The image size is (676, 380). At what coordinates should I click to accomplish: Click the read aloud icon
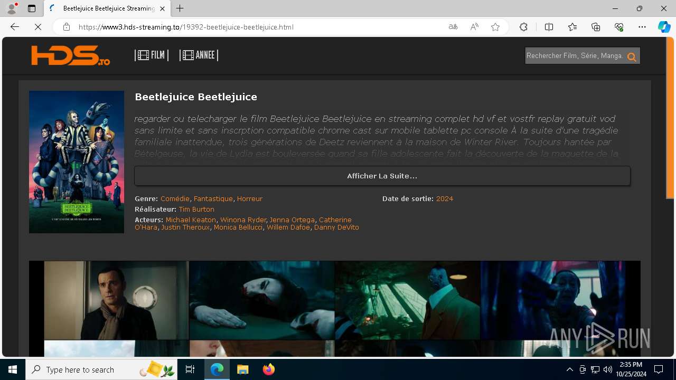474,27
